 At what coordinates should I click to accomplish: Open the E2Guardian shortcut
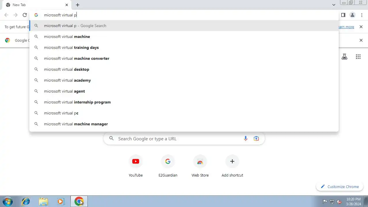[x=168, y=166]
